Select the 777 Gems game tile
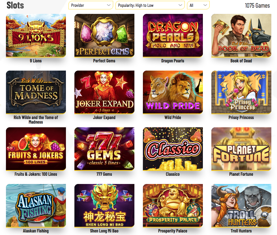 [104, 149]
